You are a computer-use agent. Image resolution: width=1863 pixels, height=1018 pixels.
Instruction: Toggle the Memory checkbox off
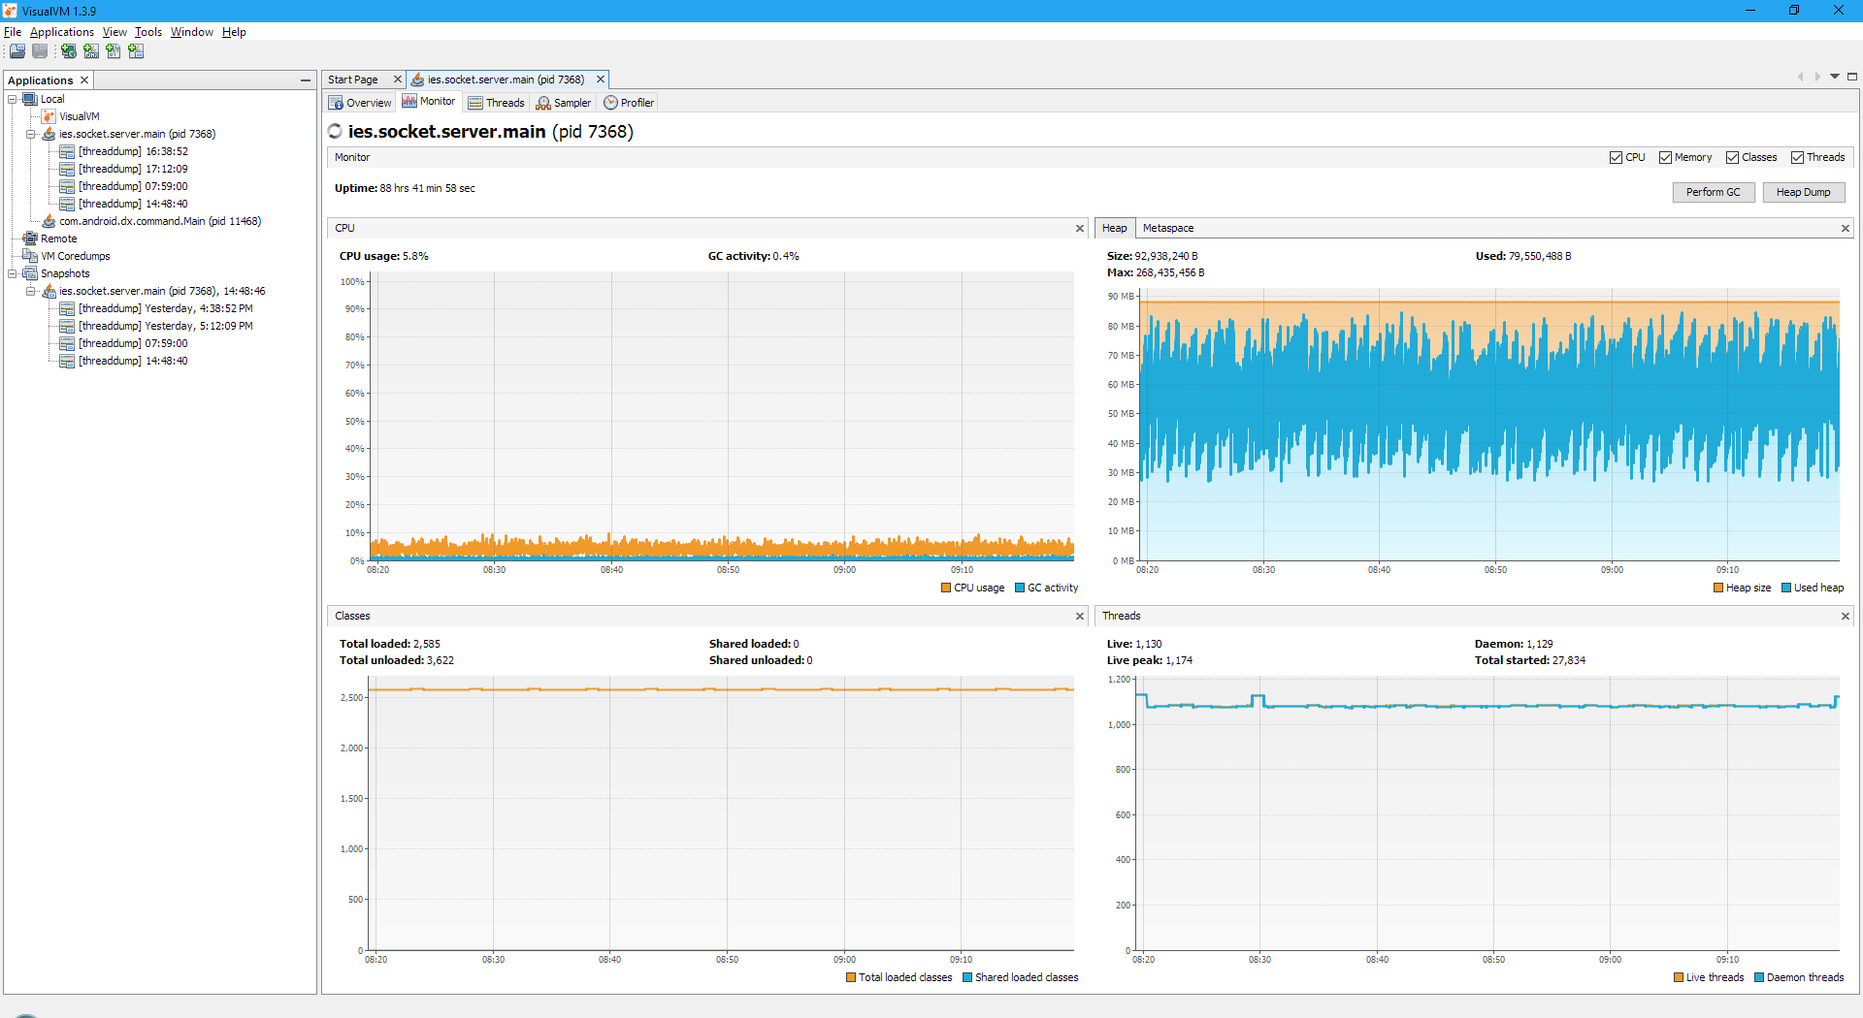pos(1663,156)
